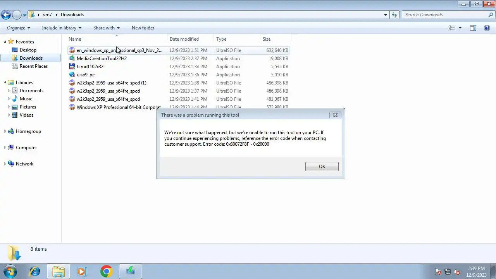
Task: Select w2k3sp2_3959_usa_x64fre_spcd (1) file icon
Action: click(72, 83)
